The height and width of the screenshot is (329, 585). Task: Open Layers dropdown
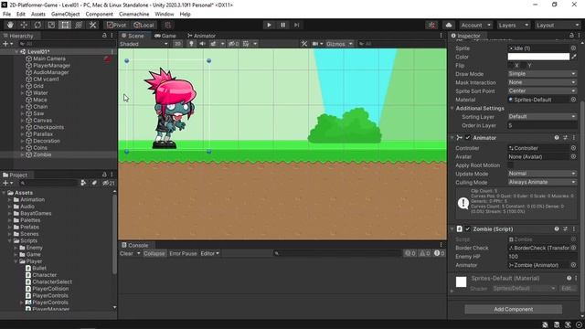pos(514,25)
